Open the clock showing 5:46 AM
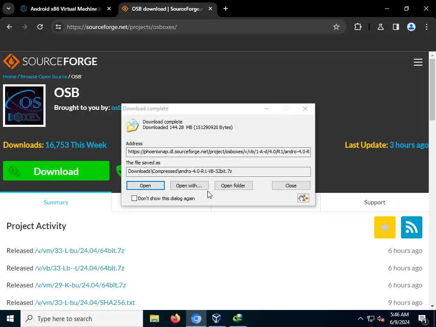 [400, 318]
